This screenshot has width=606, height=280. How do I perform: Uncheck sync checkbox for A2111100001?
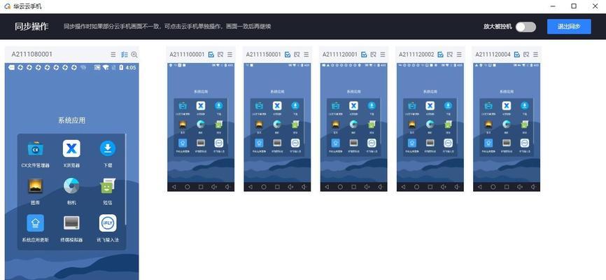(x=211, y=55)
